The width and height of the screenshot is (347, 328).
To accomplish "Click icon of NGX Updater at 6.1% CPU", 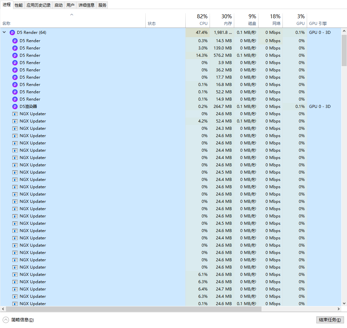I will coord(15,275).
